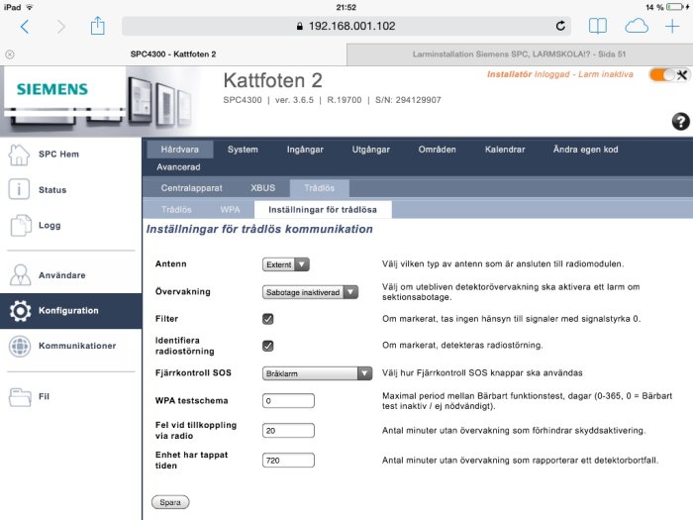This screenshot has height=520, width=693.
Task: Click the help question mark icon
Action: 681,121
